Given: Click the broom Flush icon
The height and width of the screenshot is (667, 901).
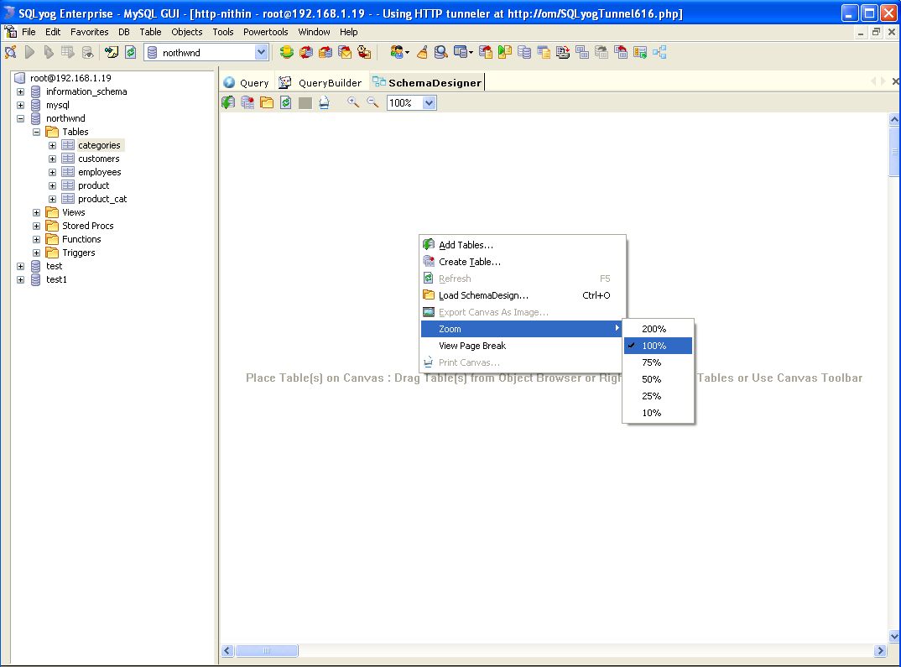Looking at the screenshot, I should 422,53.
